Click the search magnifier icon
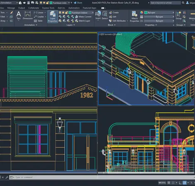Image resolution: width=195 pixels, height=186 pixels. [x=183, y=3]
